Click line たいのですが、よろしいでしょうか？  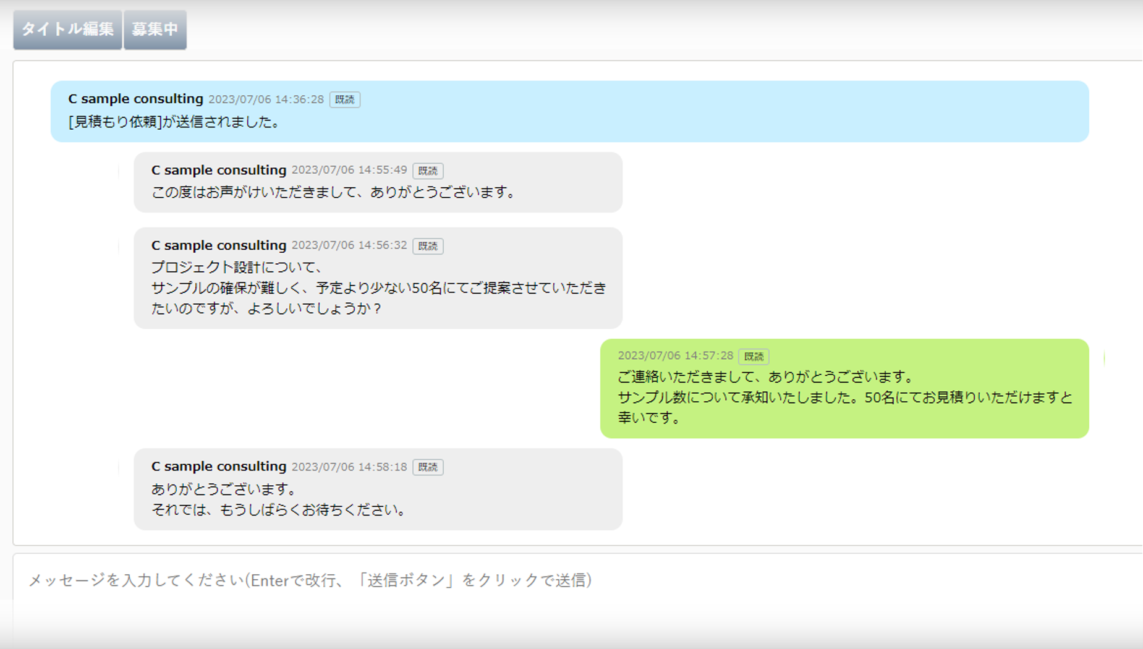pyautogui.click(x=267, y=308)
